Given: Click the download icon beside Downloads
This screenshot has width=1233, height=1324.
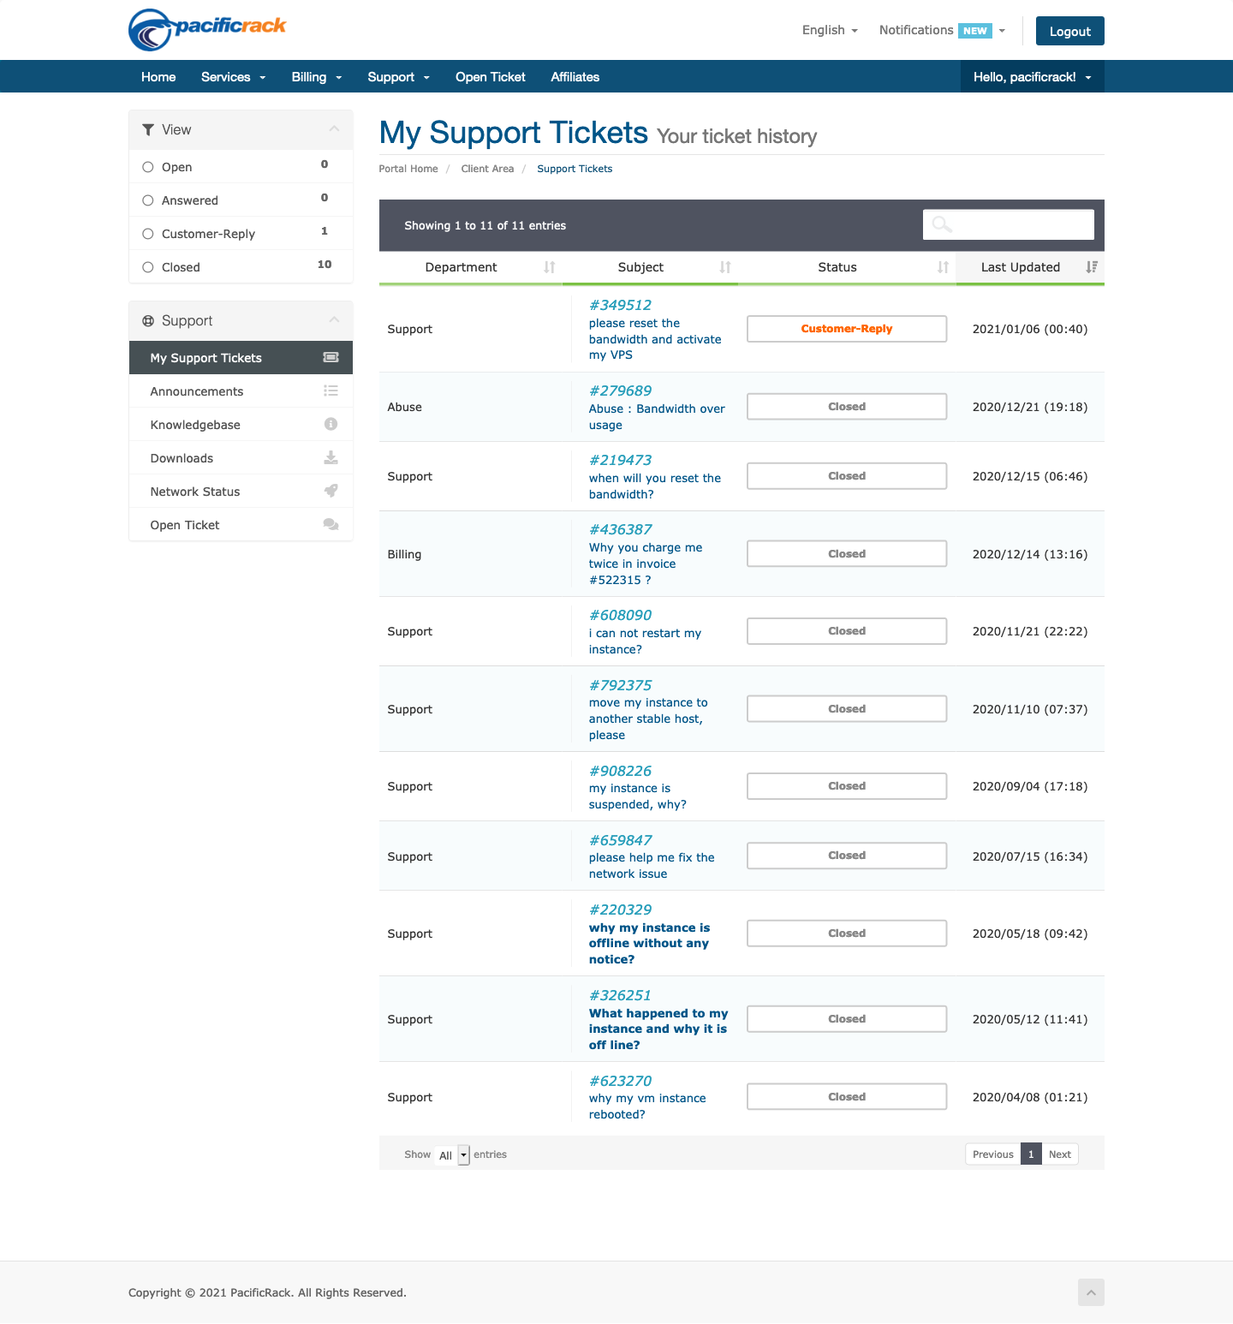Looking at the screenshot, I should pyautogui.click(x=331, y=457).
